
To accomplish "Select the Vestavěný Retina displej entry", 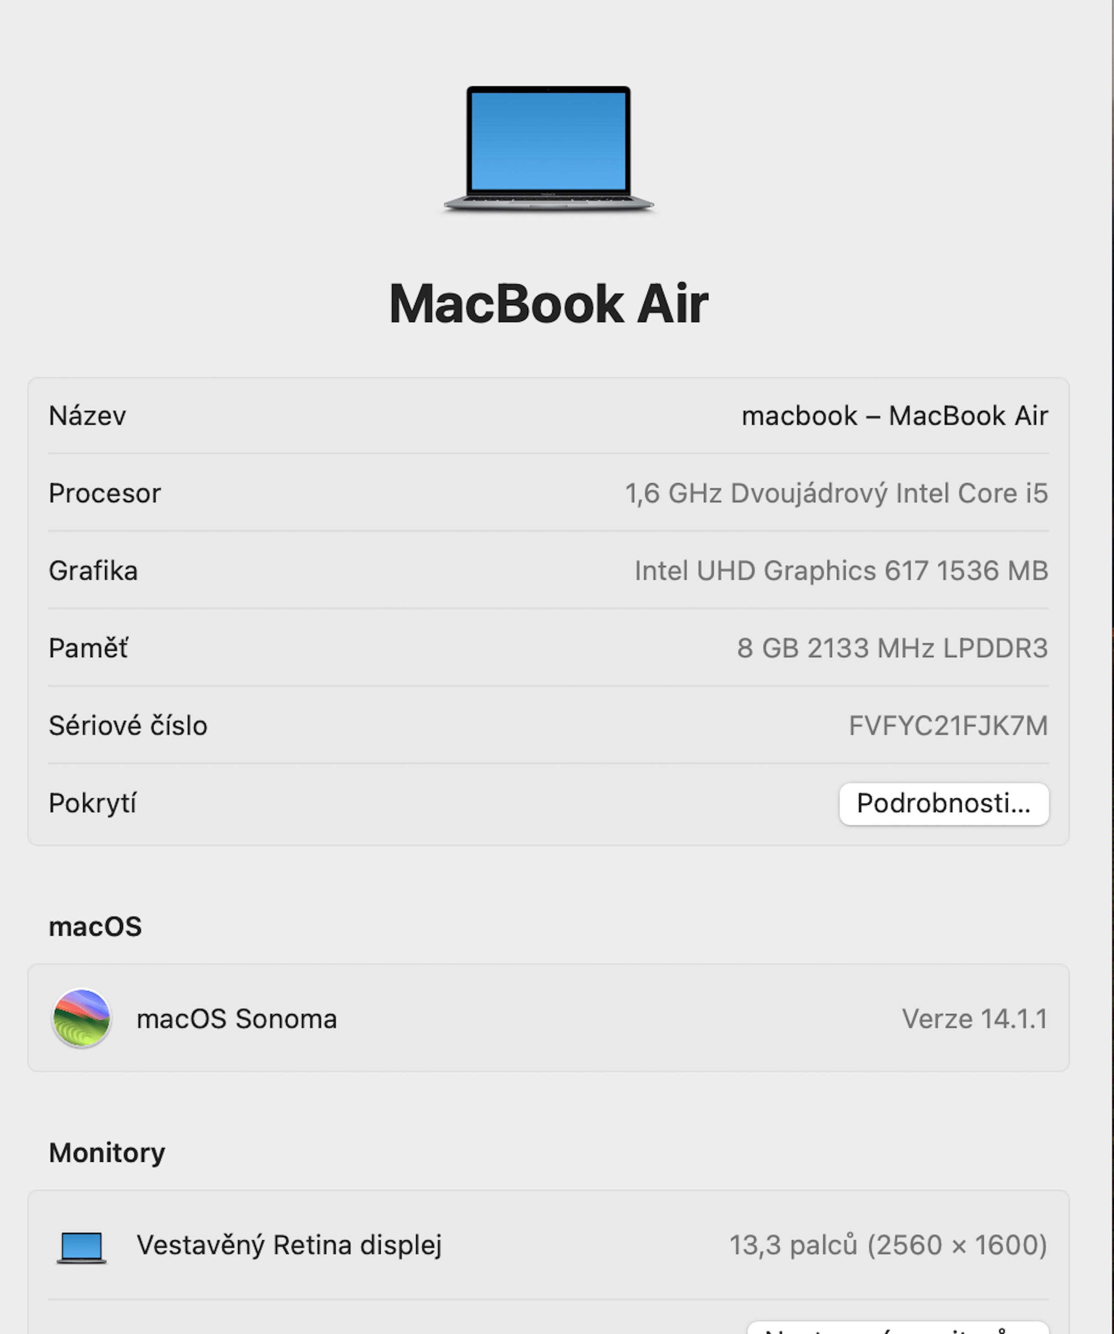I will 289,1245.
